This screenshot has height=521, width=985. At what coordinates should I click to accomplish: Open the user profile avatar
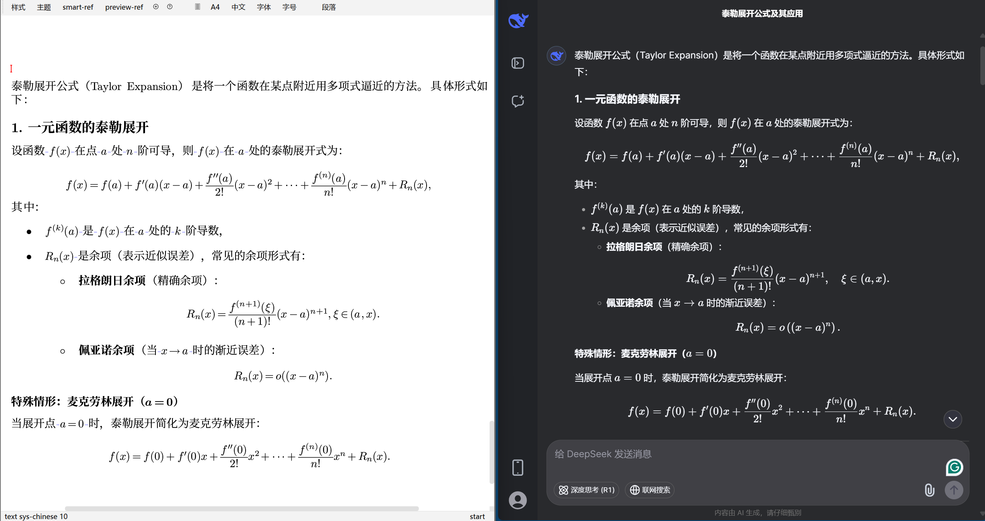[x=517, y=500]
